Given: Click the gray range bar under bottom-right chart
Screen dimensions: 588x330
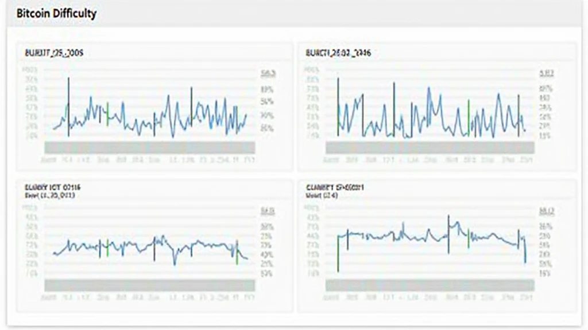Looking at the screenshot, I should click(x=430, y=285).
